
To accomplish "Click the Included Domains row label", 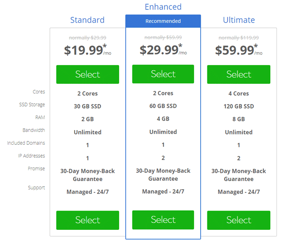I will [x=26, y=143].
